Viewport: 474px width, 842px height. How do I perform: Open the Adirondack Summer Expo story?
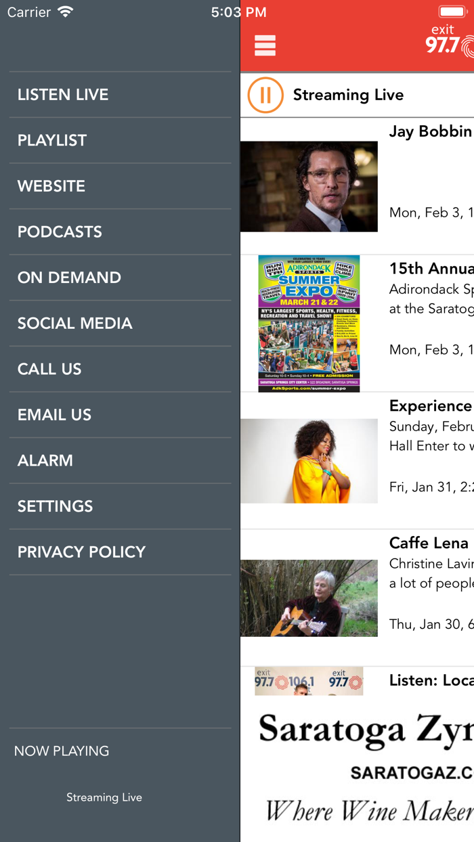point(309,324)
